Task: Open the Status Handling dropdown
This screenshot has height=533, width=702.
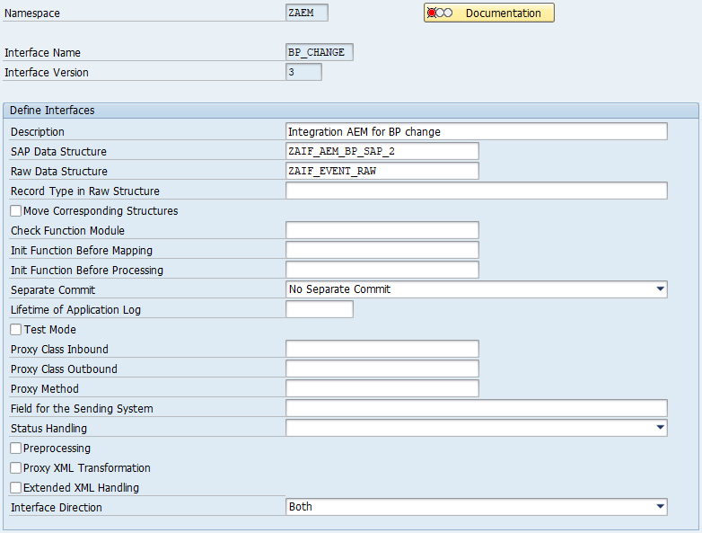Action: coord(477,428)
